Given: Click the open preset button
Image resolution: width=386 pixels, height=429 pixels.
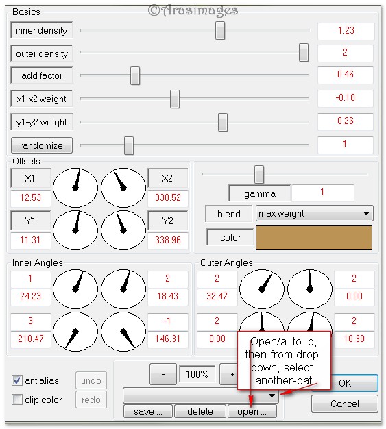Looking at the screenshot, I should tap(252, 411).
